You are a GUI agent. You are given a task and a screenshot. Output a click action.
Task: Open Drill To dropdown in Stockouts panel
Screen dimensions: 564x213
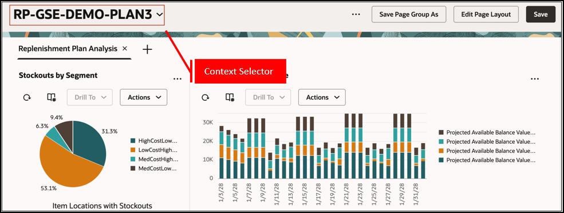point(90,97)
